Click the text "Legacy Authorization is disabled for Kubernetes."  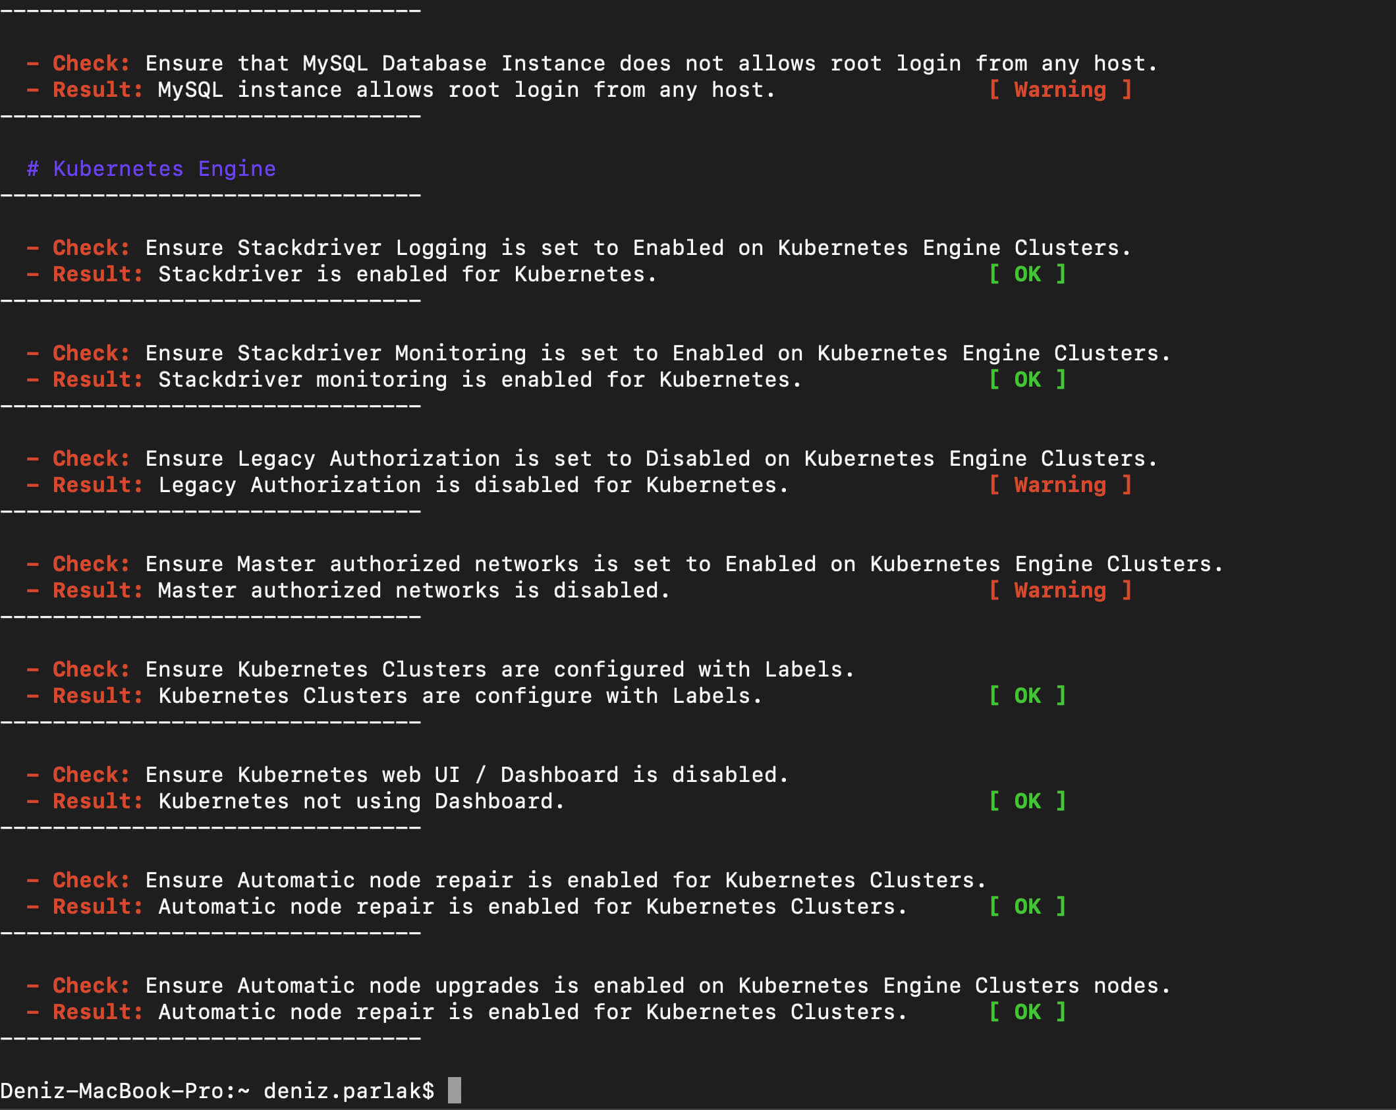coord(473,485)
